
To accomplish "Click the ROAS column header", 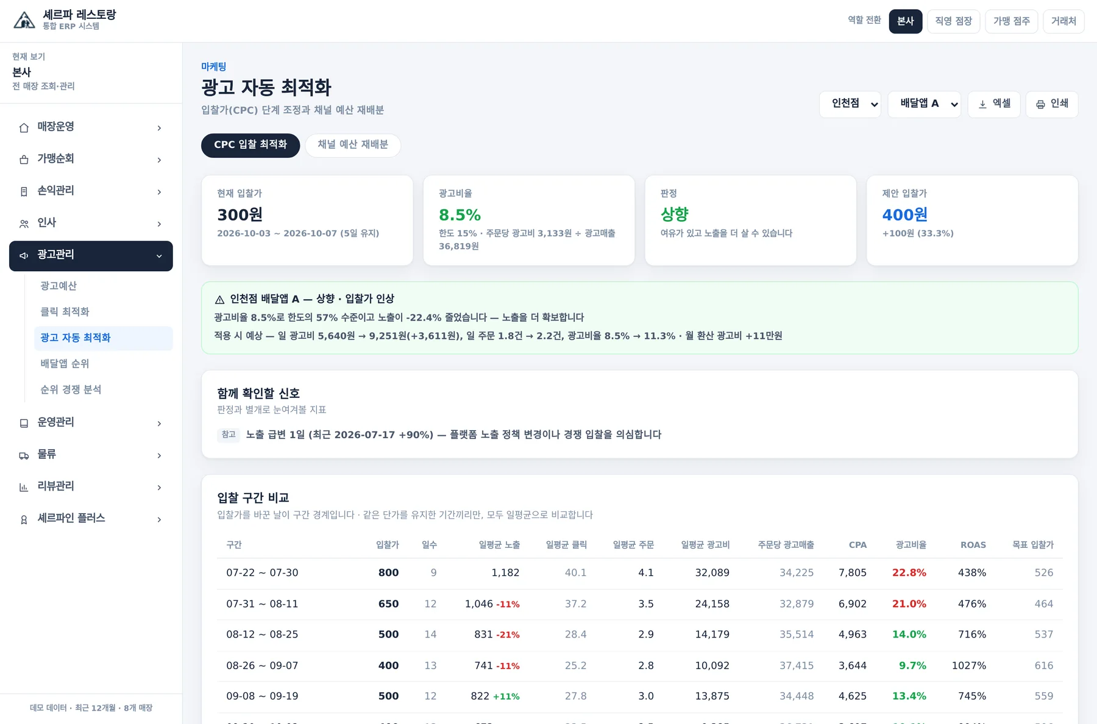I will (x=973, y=545).
